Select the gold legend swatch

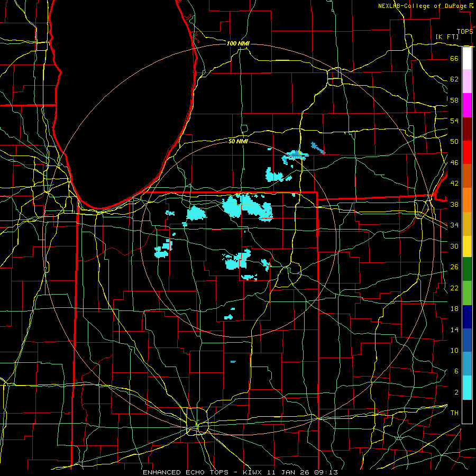[x=467, y=223]
